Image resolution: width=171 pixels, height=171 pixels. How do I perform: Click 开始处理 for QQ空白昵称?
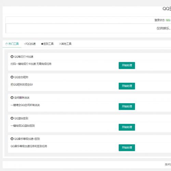[x=127, y=86]
